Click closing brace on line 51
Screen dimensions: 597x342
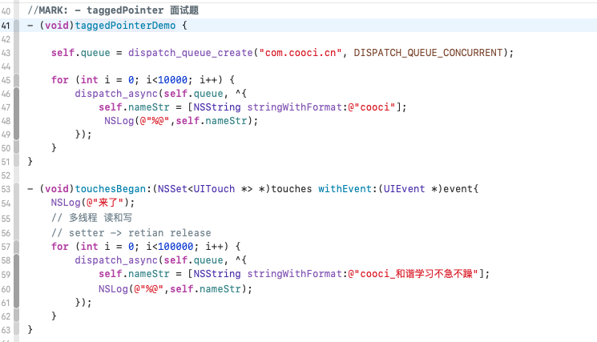pyautogui.click(x=30, y=162)
